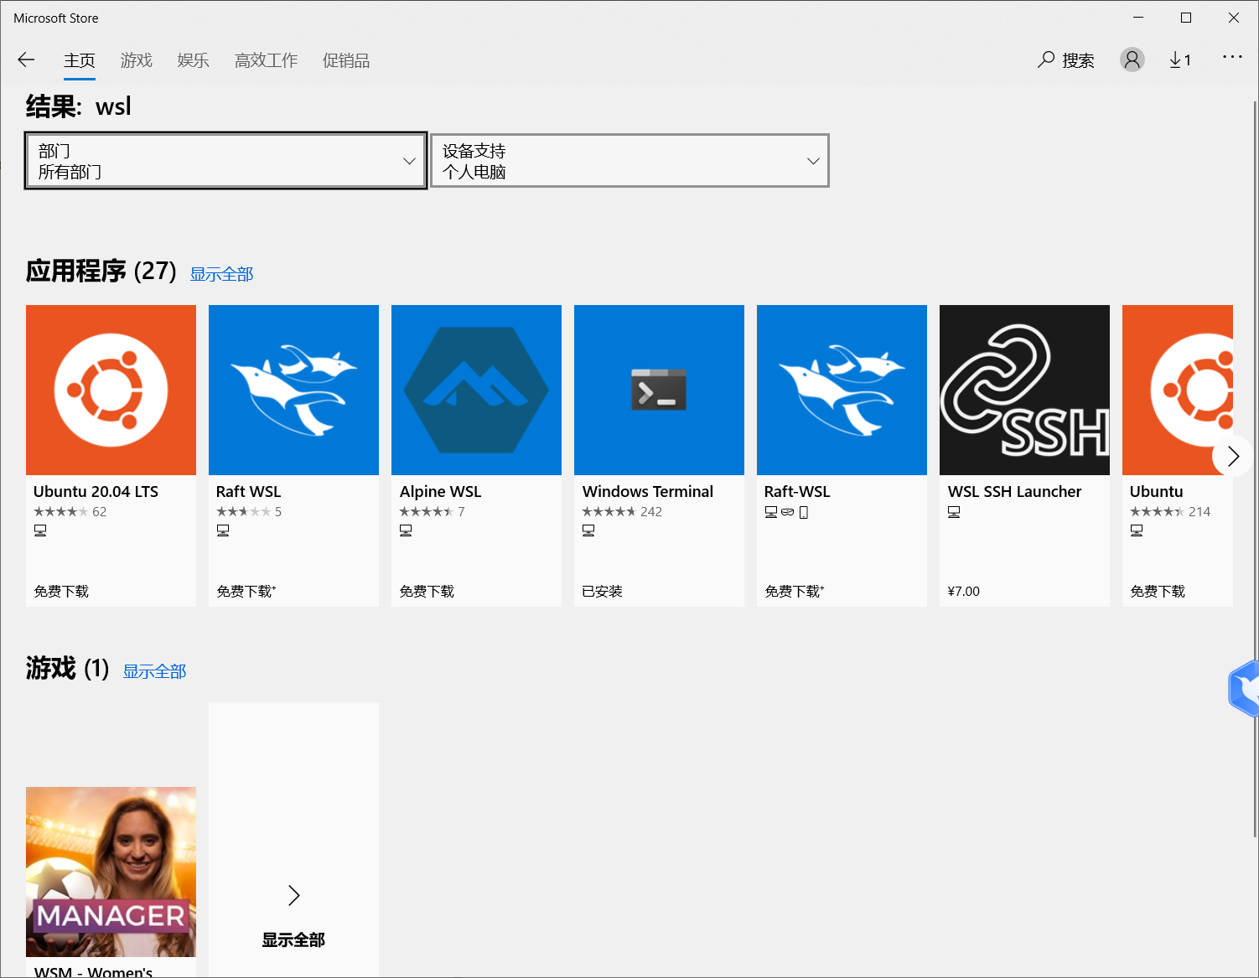
Task: Open the three-dot more menu
Action: (x=1232, y=57)
